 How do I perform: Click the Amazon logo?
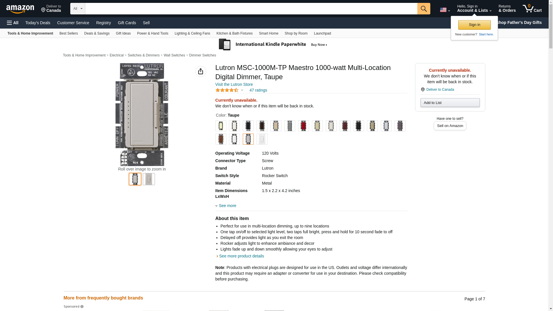20,9
